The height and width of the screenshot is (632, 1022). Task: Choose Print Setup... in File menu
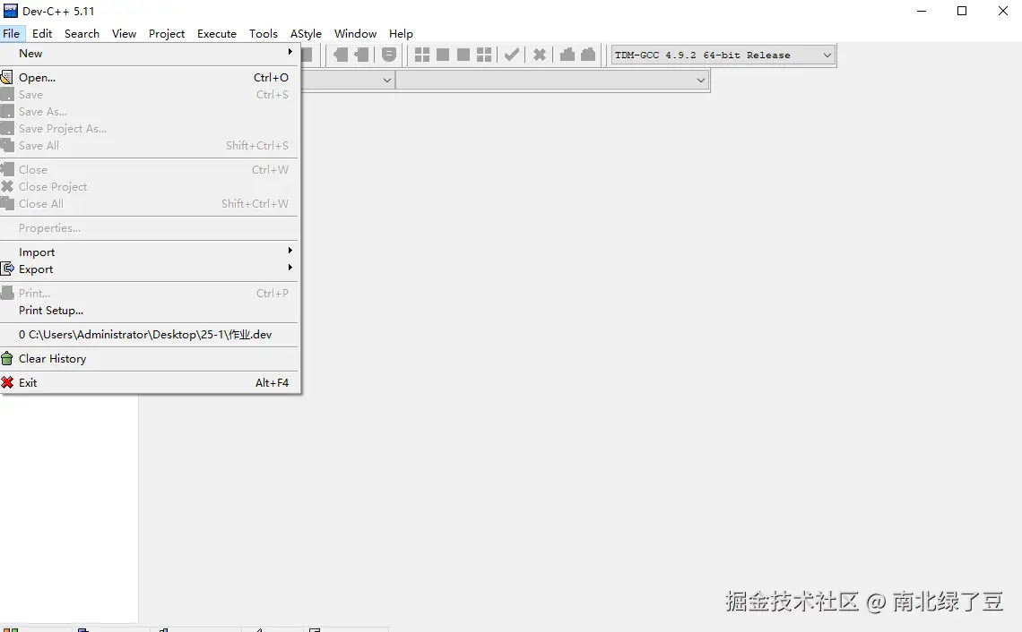click(149, 311)
